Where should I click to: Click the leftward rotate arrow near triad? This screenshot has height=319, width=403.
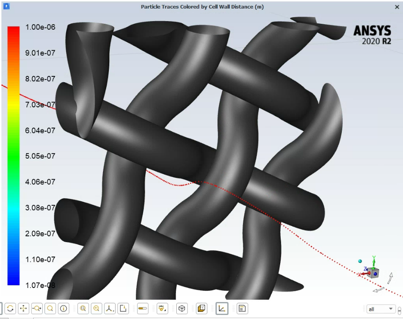click(x=378, y=290)
